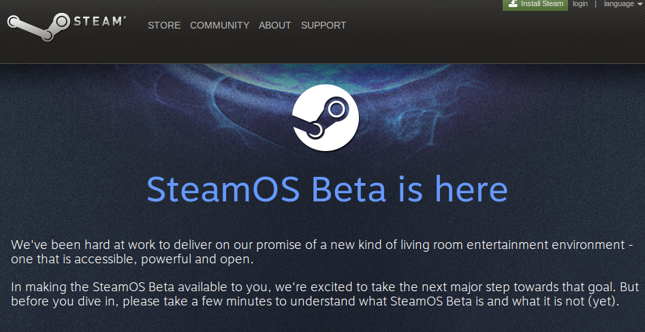645x332 pixels.
Task: Go to the ABOUT page
Action: pyautogui.click(x=274, y=25)
